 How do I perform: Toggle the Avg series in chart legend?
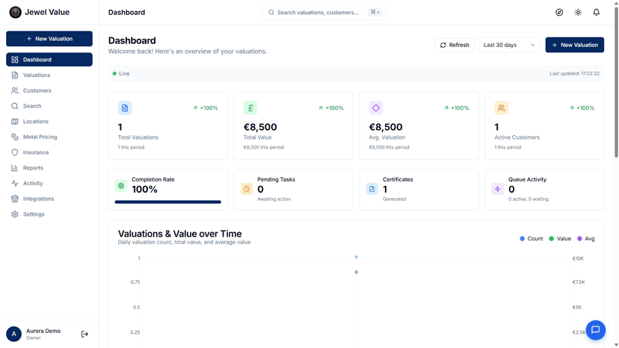click(x=586, y=239)
